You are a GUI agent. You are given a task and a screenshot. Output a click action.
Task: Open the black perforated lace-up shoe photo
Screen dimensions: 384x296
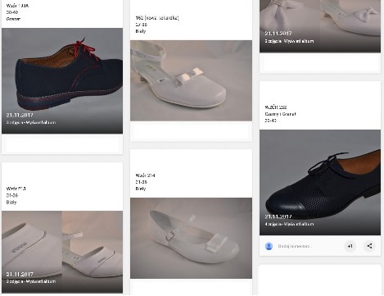[320, 182]
